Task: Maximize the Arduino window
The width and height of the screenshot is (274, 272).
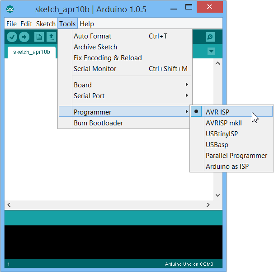Action: point(189,7)
